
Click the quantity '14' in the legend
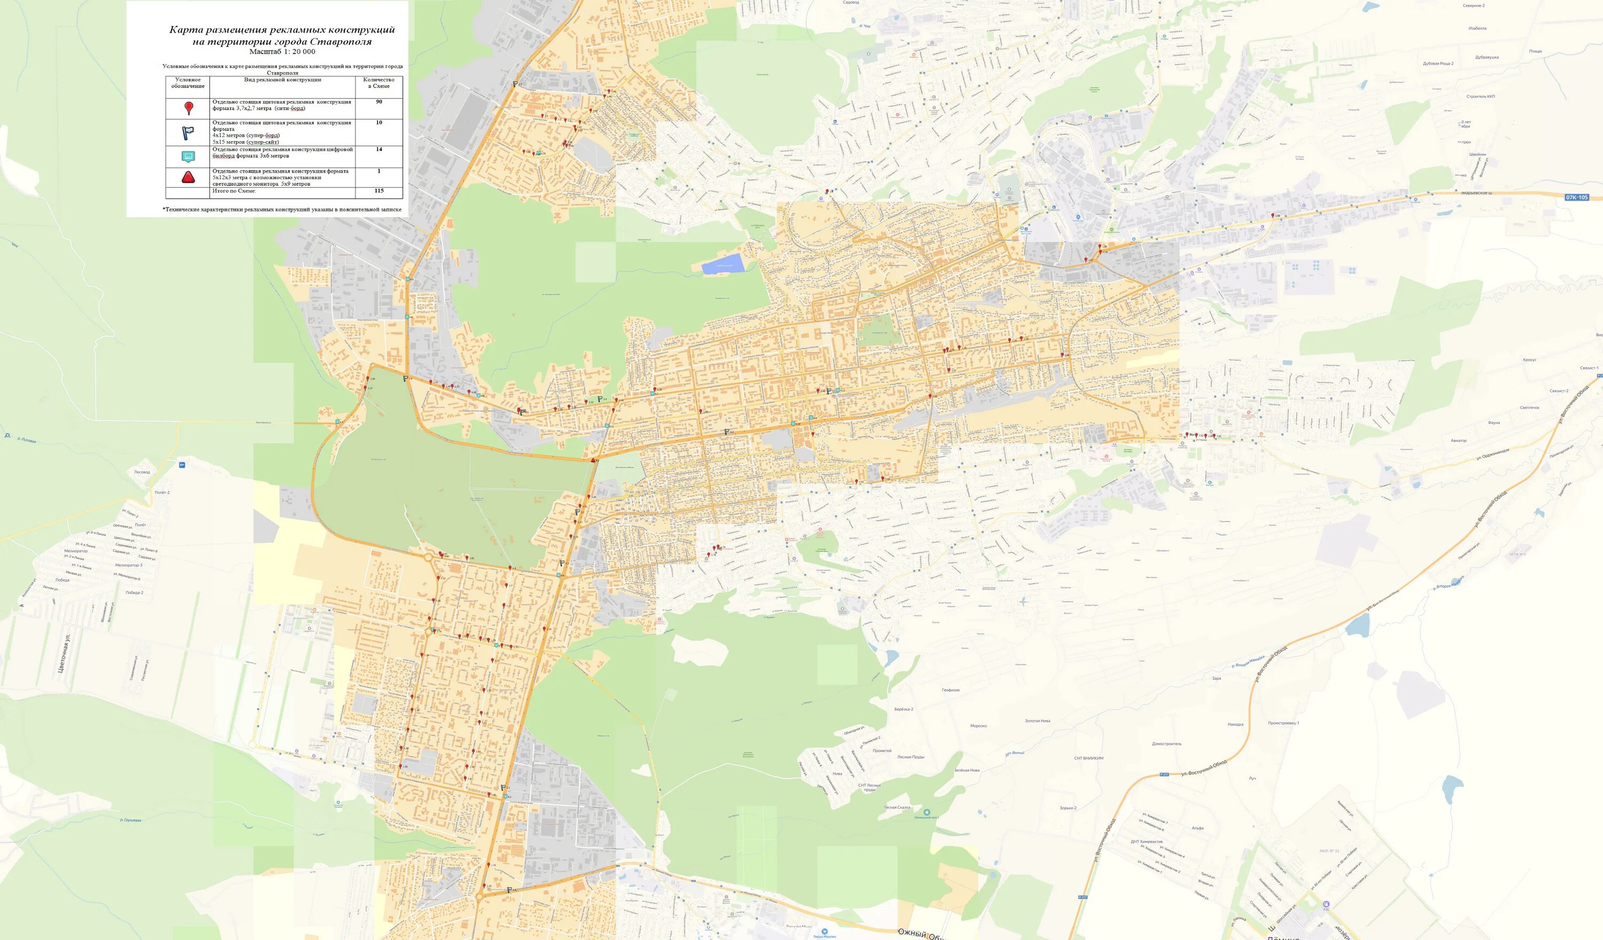[379, 150]
